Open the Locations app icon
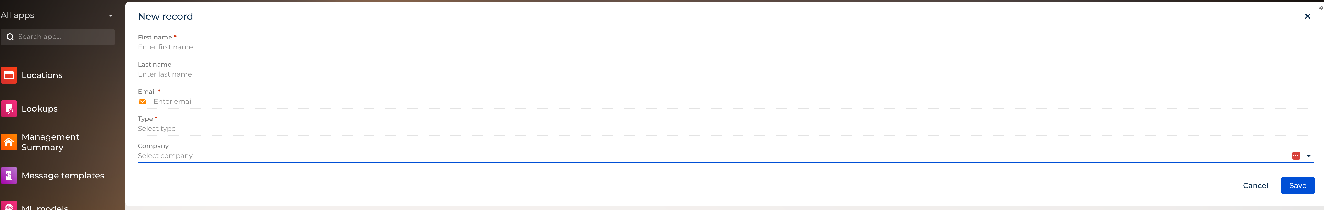 (9, 75)
